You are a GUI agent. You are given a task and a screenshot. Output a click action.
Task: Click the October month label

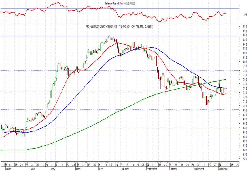pyautogui.click(x=173, y=169)
